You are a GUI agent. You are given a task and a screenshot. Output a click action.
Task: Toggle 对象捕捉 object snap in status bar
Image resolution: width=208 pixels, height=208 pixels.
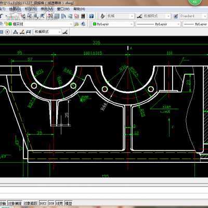(15, 203)
